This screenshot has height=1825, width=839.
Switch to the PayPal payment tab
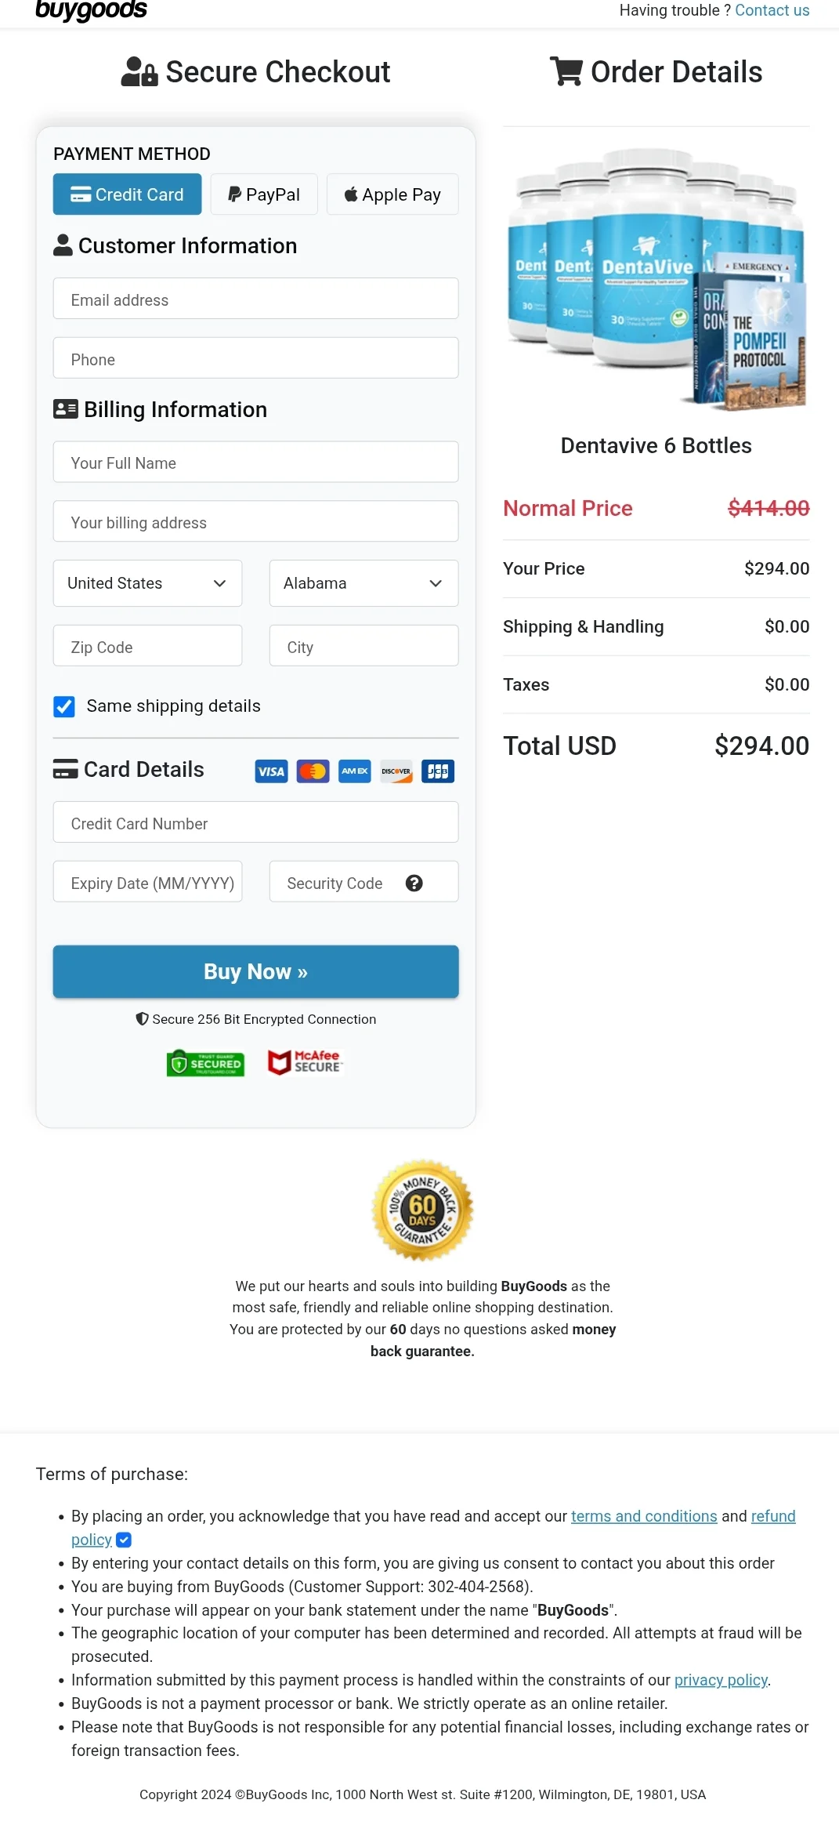tap(263, 194)
